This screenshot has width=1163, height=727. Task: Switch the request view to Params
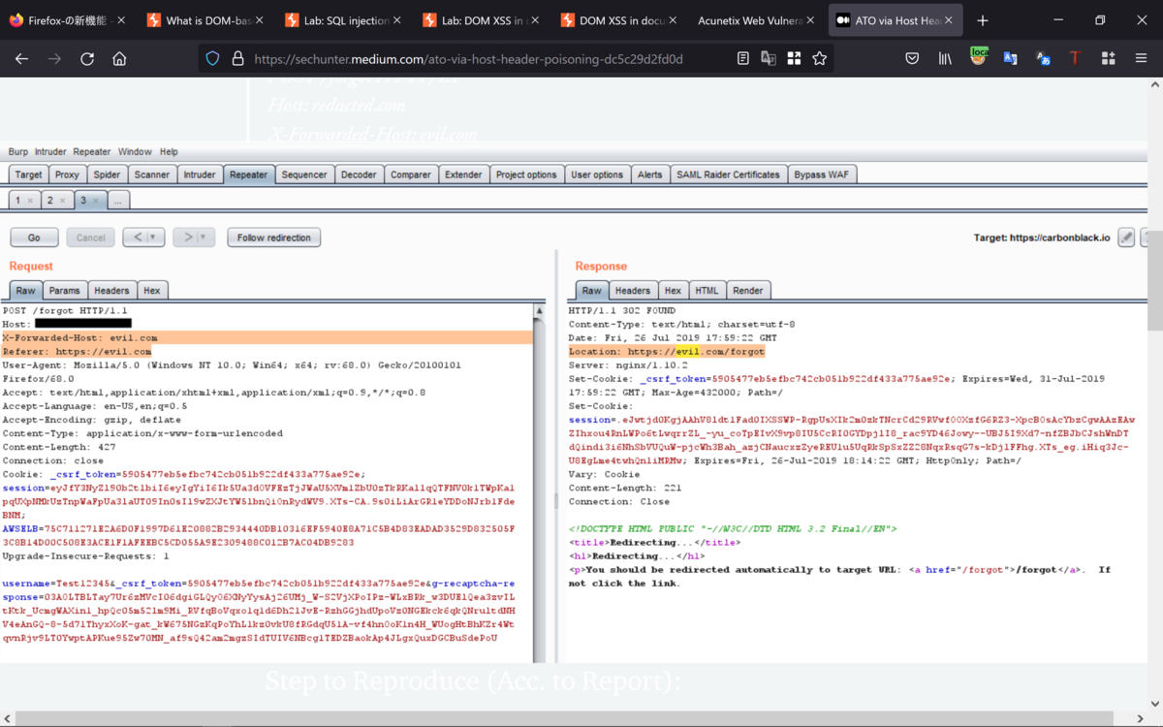pyautogui.click(x=65, y=291)
